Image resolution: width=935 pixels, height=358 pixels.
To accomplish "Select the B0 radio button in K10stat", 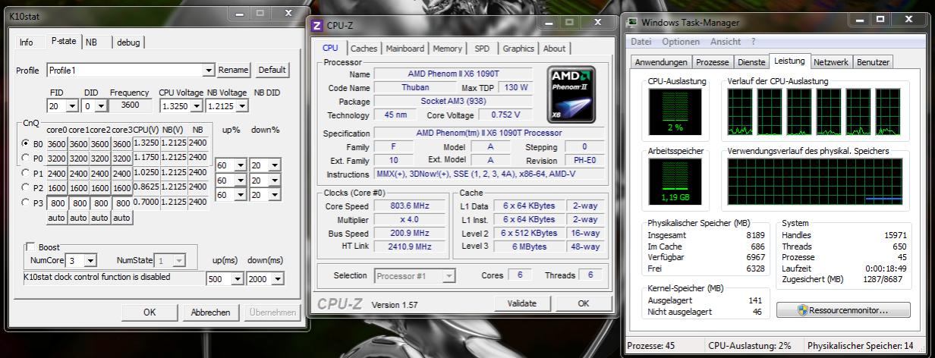I will pyautogui.click(x=26, y=143).
